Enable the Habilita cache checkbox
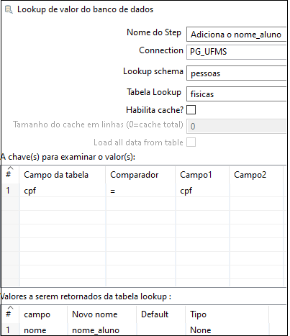The image size is (290, 336). [191, 110]
